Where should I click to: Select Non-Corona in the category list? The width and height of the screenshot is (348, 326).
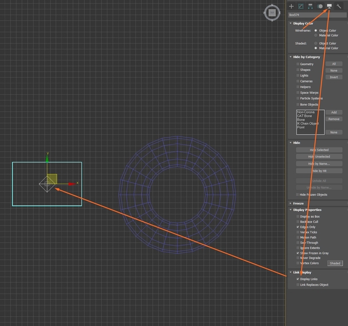306,112
